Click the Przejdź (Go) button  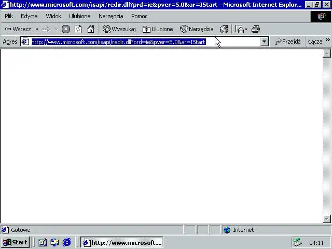click(288, 41)
